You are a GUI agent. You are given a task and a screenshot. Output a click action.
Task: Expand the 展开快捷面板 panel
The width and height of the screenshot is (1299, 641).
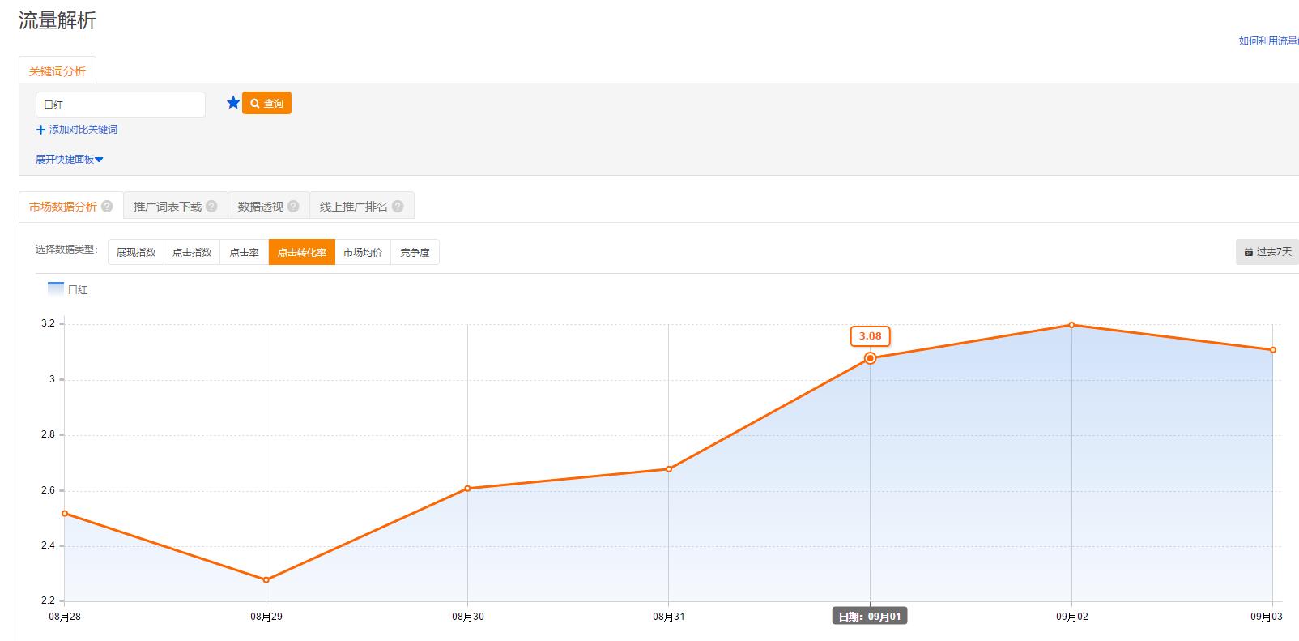click(70, 160)
